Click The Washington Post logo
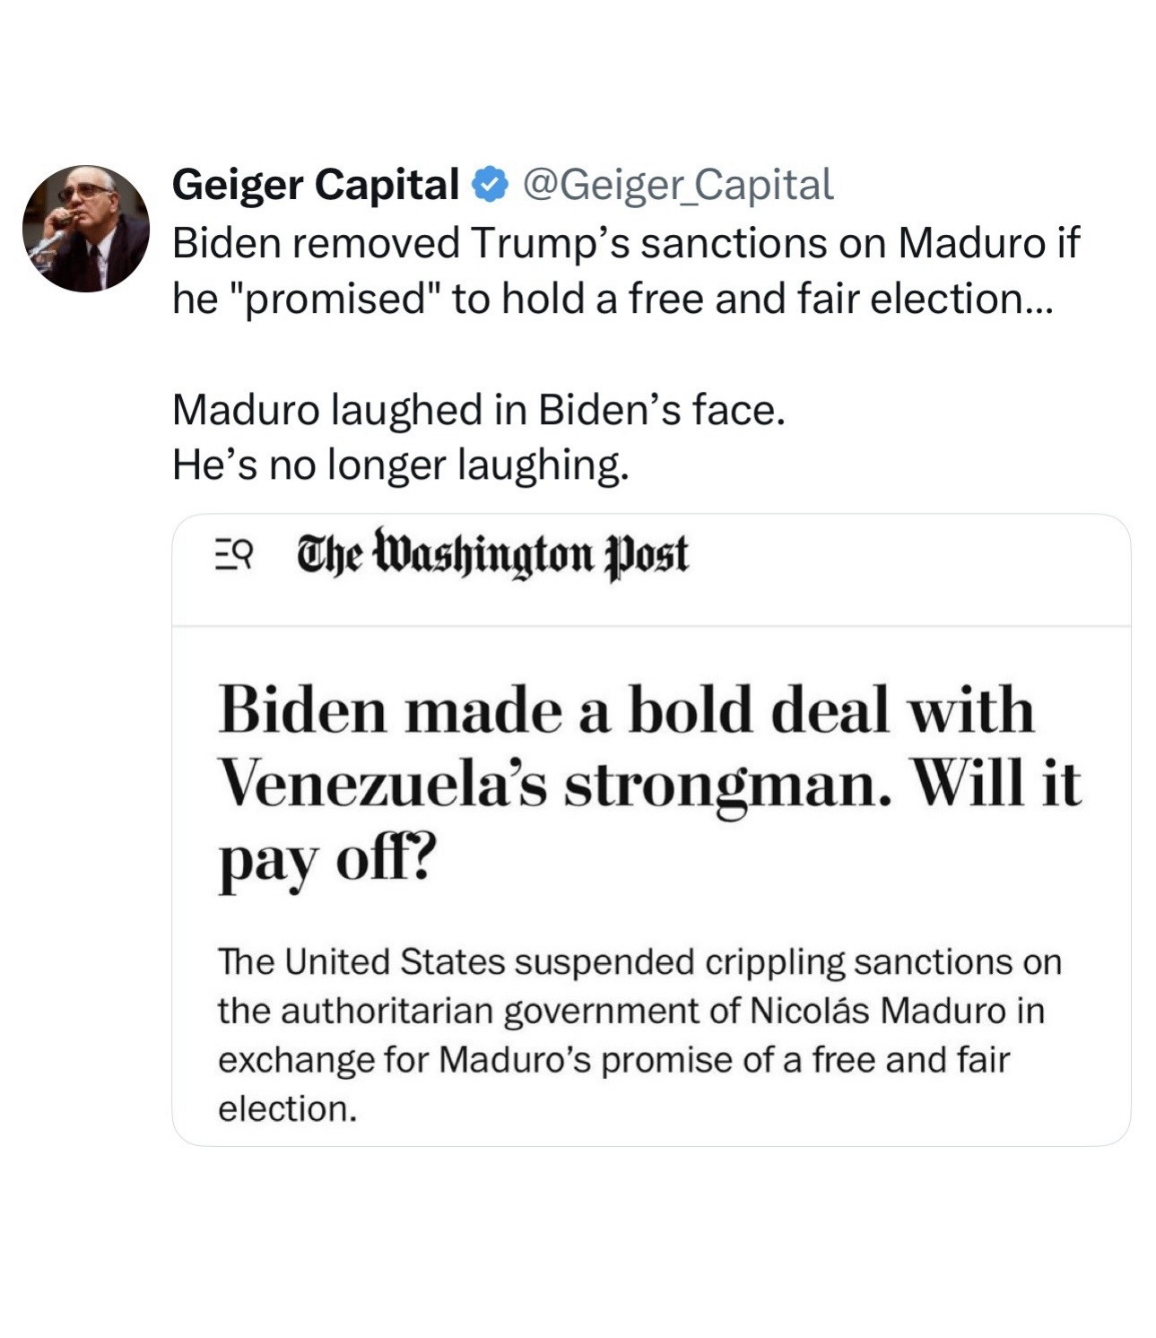 492,554
